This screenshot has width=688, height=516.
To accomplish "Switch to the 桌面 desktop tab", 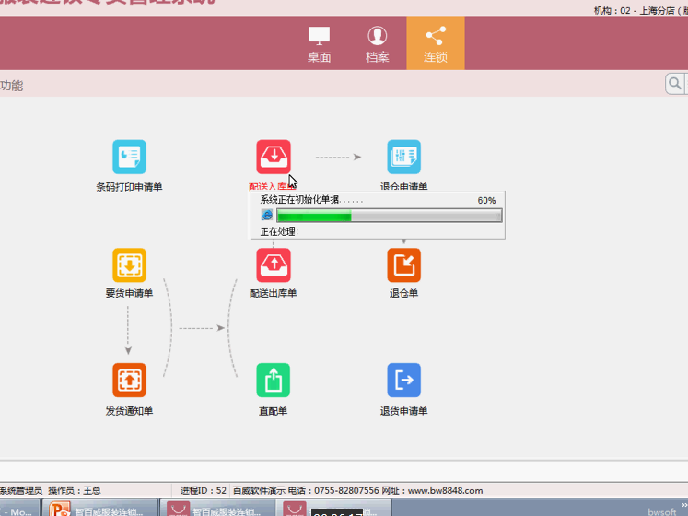I will tap(319, 43).
